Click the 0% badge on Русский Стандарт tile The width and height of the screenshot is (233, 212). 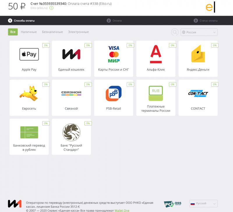point(88,123)
